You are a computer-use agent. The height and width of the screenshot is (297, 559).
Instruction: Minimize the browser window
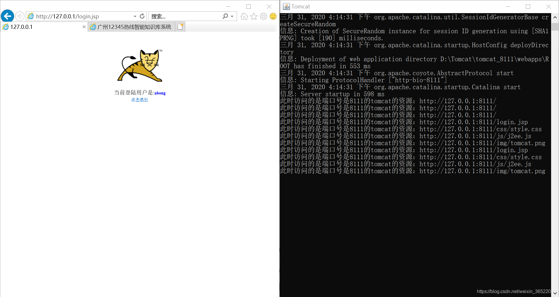[229, 6]
